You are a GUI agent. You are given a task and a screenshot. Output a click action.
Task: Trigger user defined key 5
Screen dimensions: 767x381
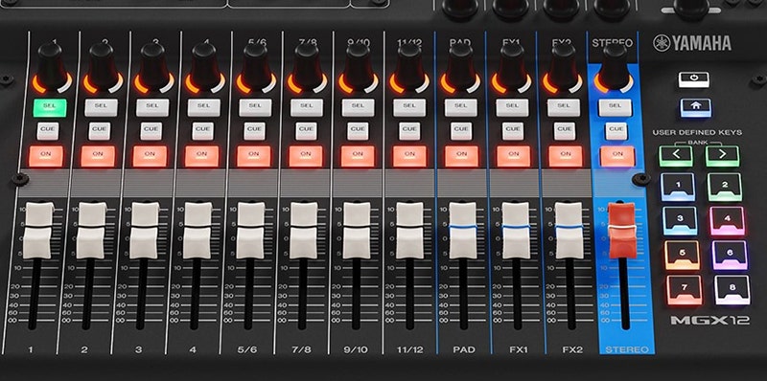click(x=682, y=255)
